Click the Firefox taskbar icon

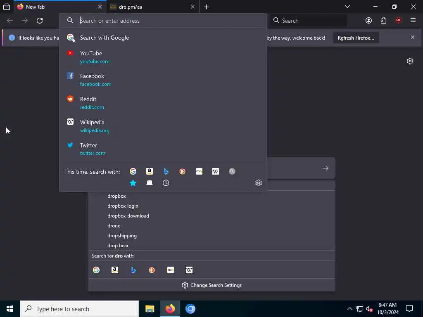pyautogui.click(x=170, y=309)
